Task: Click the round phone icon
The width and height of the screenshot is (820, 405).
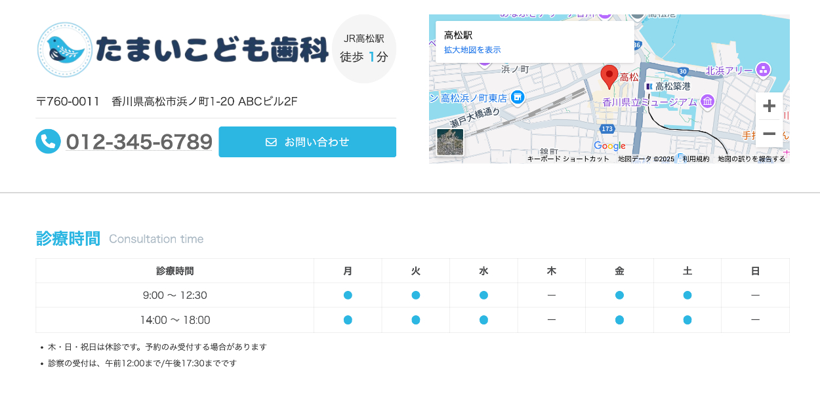Action: pyautogui.click(x=48, y=142)
